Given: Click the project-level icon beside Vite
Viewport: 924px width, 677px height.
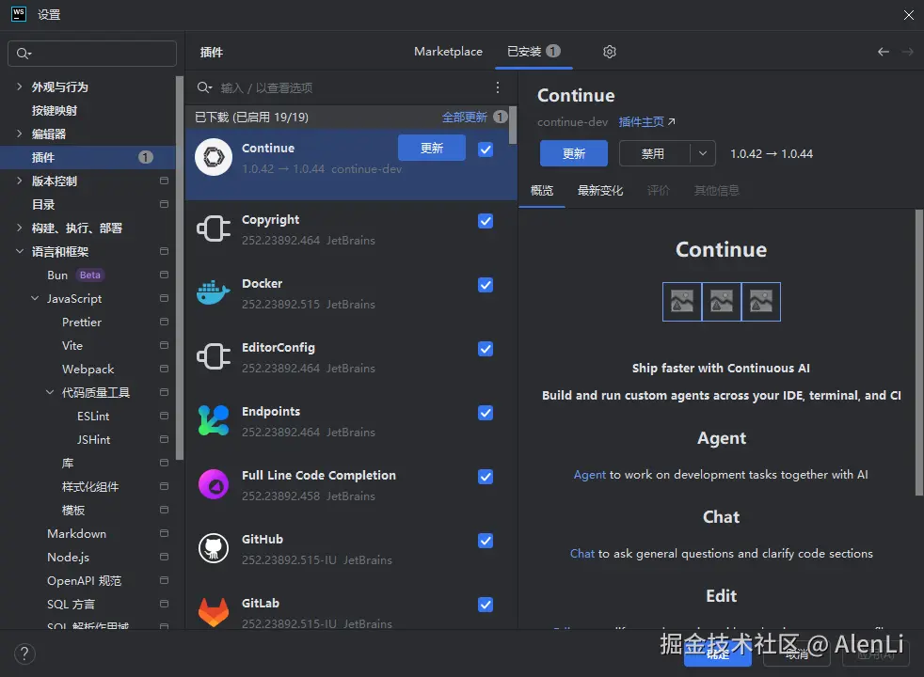Looking at the screenshot, I should [164, 345].
